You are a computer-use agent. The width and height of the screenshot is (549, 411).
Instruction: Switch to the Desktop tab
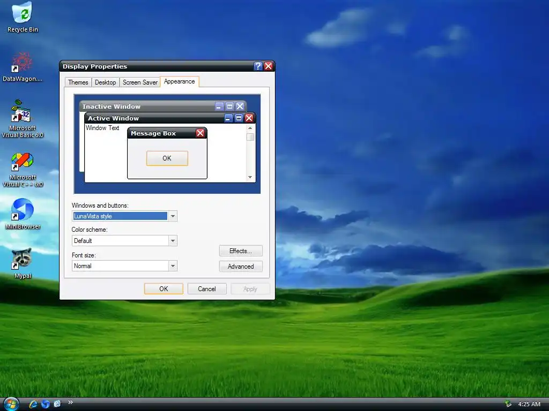pos(106,82)
